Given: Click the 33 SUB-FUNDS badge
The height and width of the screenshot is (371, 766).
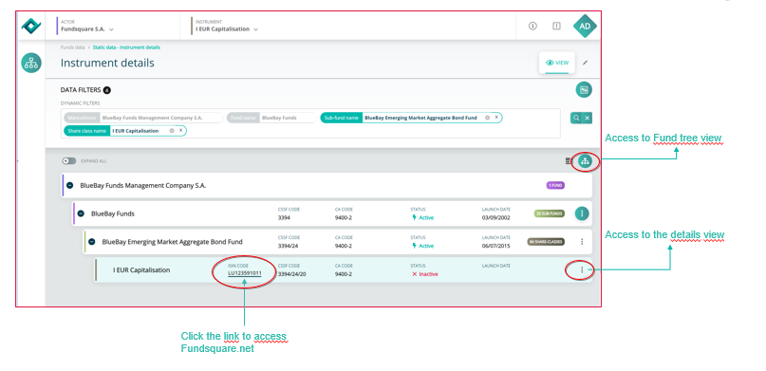Looking at the screenshot, I should point(550,213).
